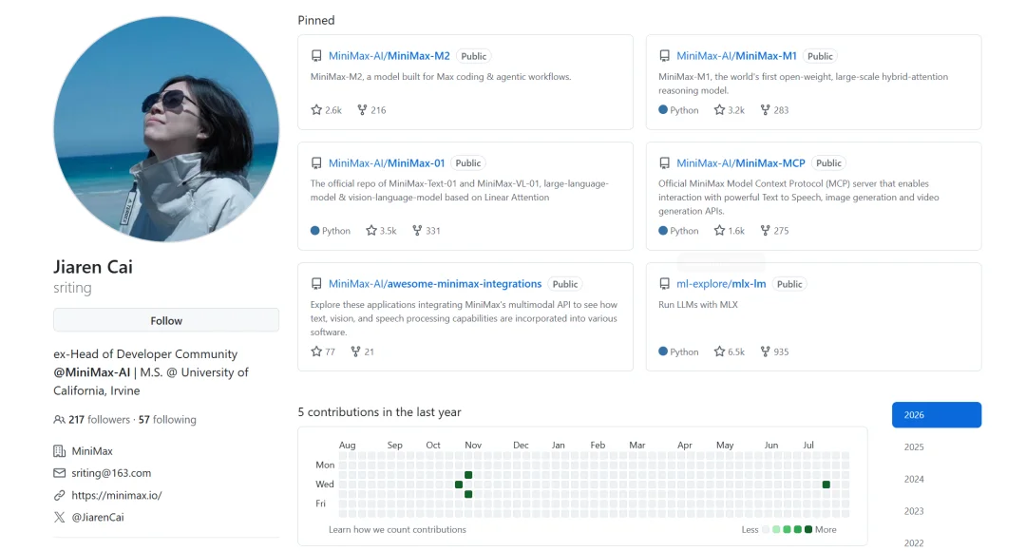Viewport: 1026px width, 551px height.
Task: Click the repository icon beside MiniMax-M2
Action: pos(316,56)
